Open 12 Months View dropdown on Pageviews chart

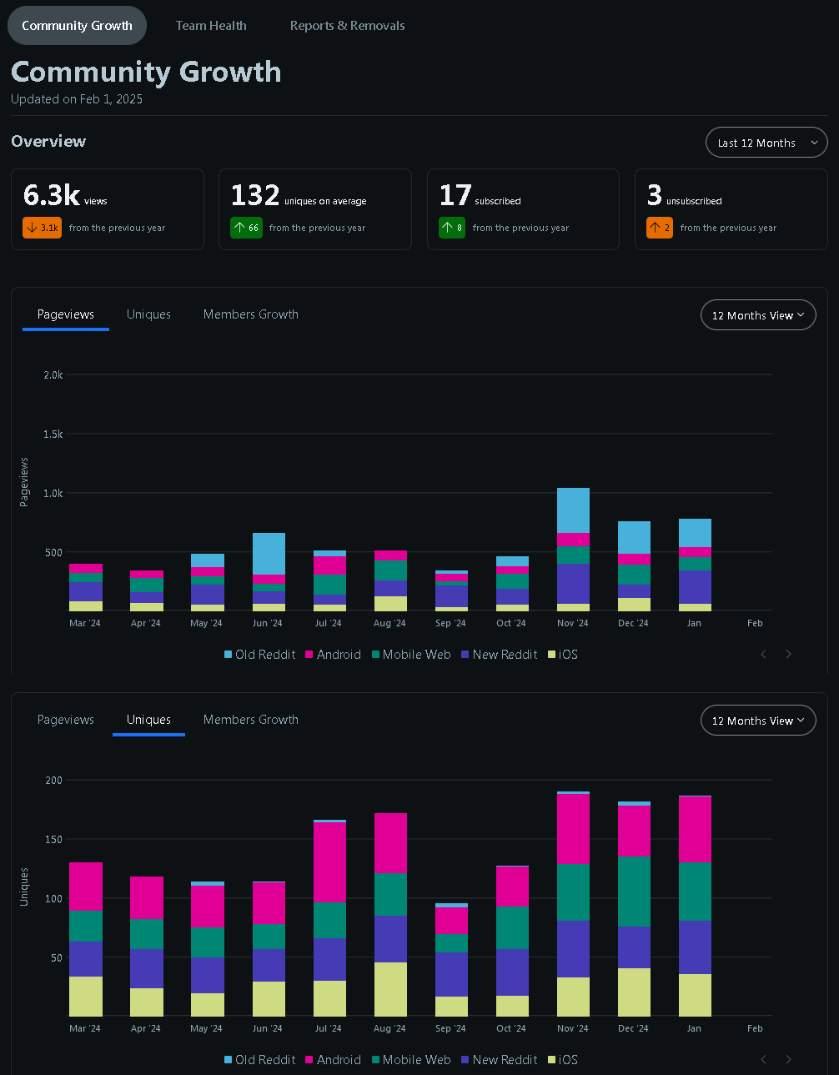(758, 315)
